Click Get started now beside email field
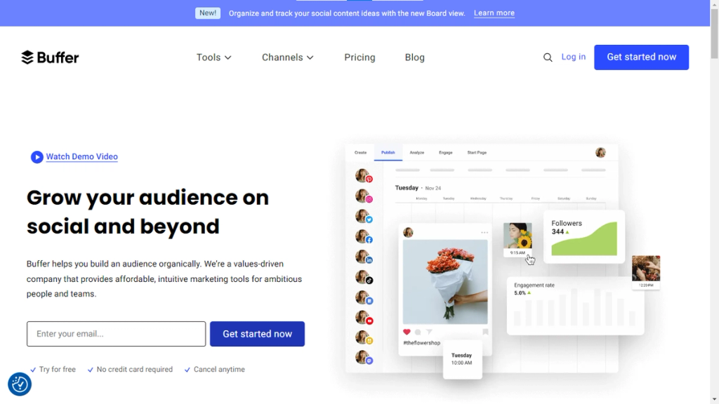Screen dimensions: 719x404 pos(257,334)
